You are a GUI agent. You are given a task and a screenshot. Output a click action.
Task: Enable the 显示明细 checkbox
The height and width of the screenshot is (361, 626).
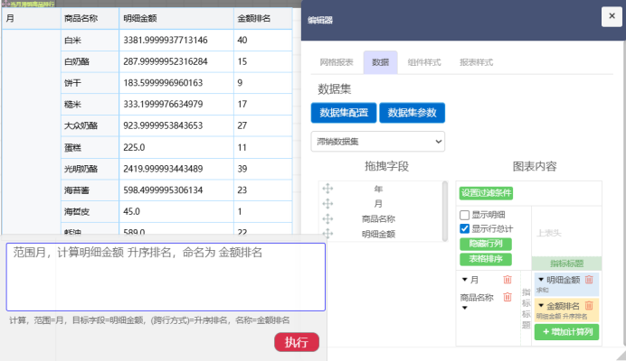click(464, 215)
